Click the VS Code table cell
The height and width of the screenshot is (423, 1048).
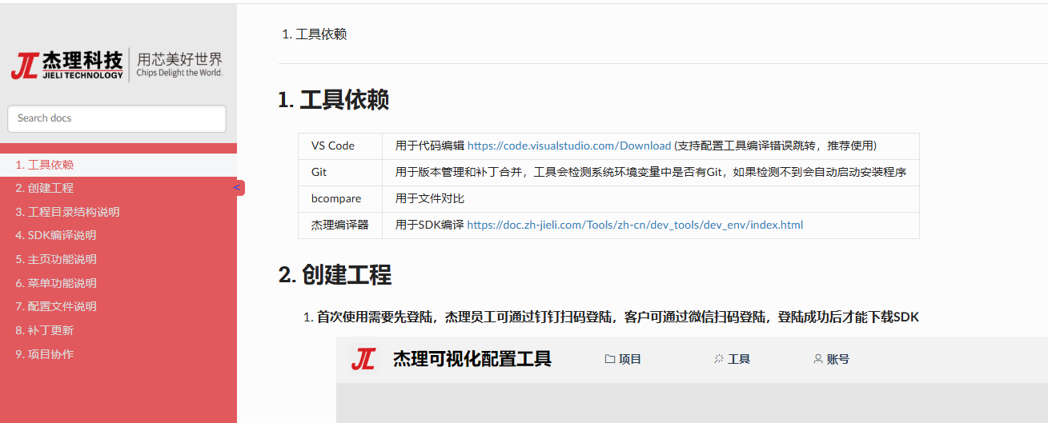coord(340,146)
